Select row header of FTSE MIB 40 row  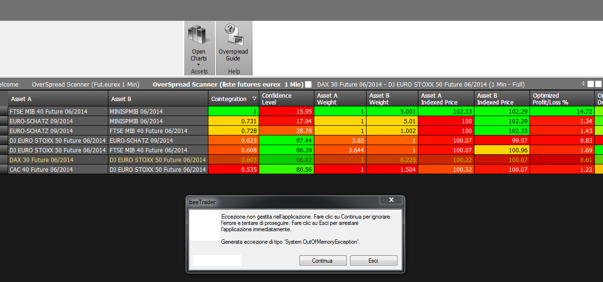tap(4, 111)
